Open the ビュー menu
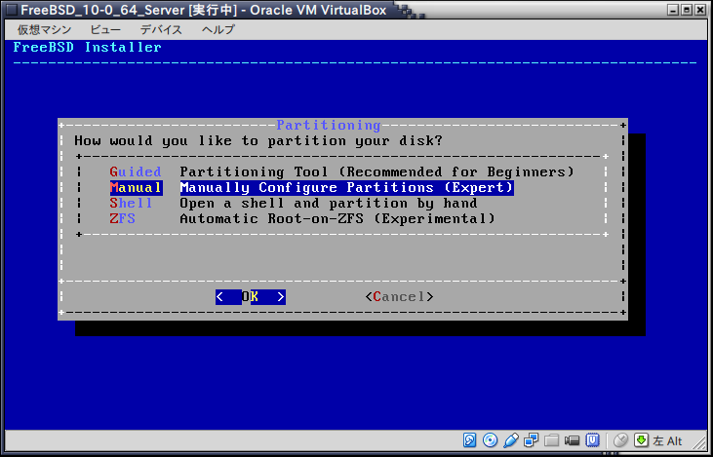The width and height of the screenshot is (713, 457). point(105,29)
